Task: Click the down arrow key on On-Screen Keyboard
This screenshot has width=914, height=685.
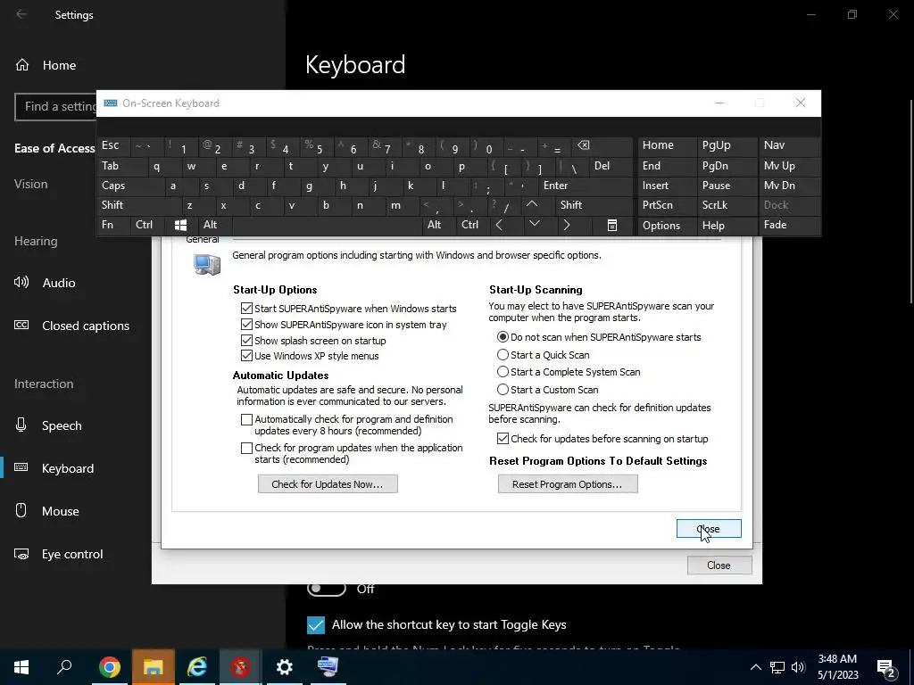Action: point(535,224)
